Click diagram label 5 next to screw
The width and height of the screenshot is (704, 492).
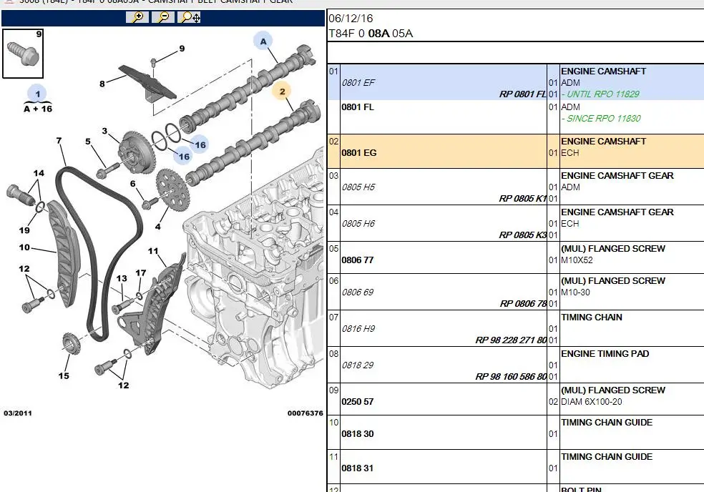[88, 142]
